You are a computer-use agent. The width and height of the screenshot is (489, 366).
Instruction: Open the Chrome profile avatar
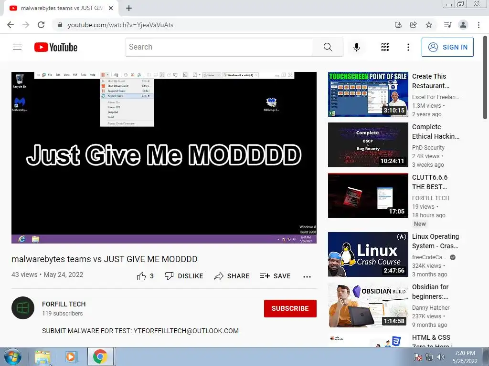[463, 25]
